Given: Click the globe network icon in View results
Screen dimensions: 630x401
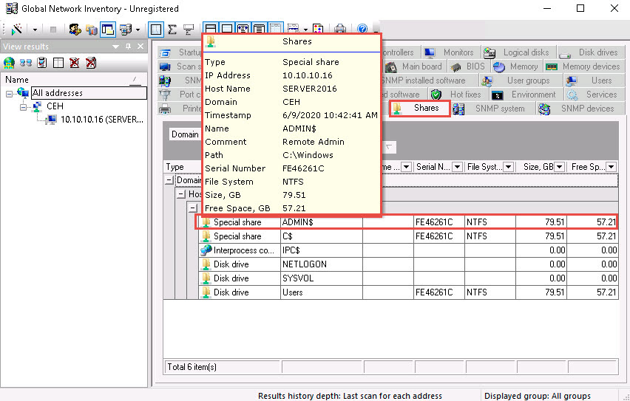Looking at the screenshot, I should coord(9,63).
